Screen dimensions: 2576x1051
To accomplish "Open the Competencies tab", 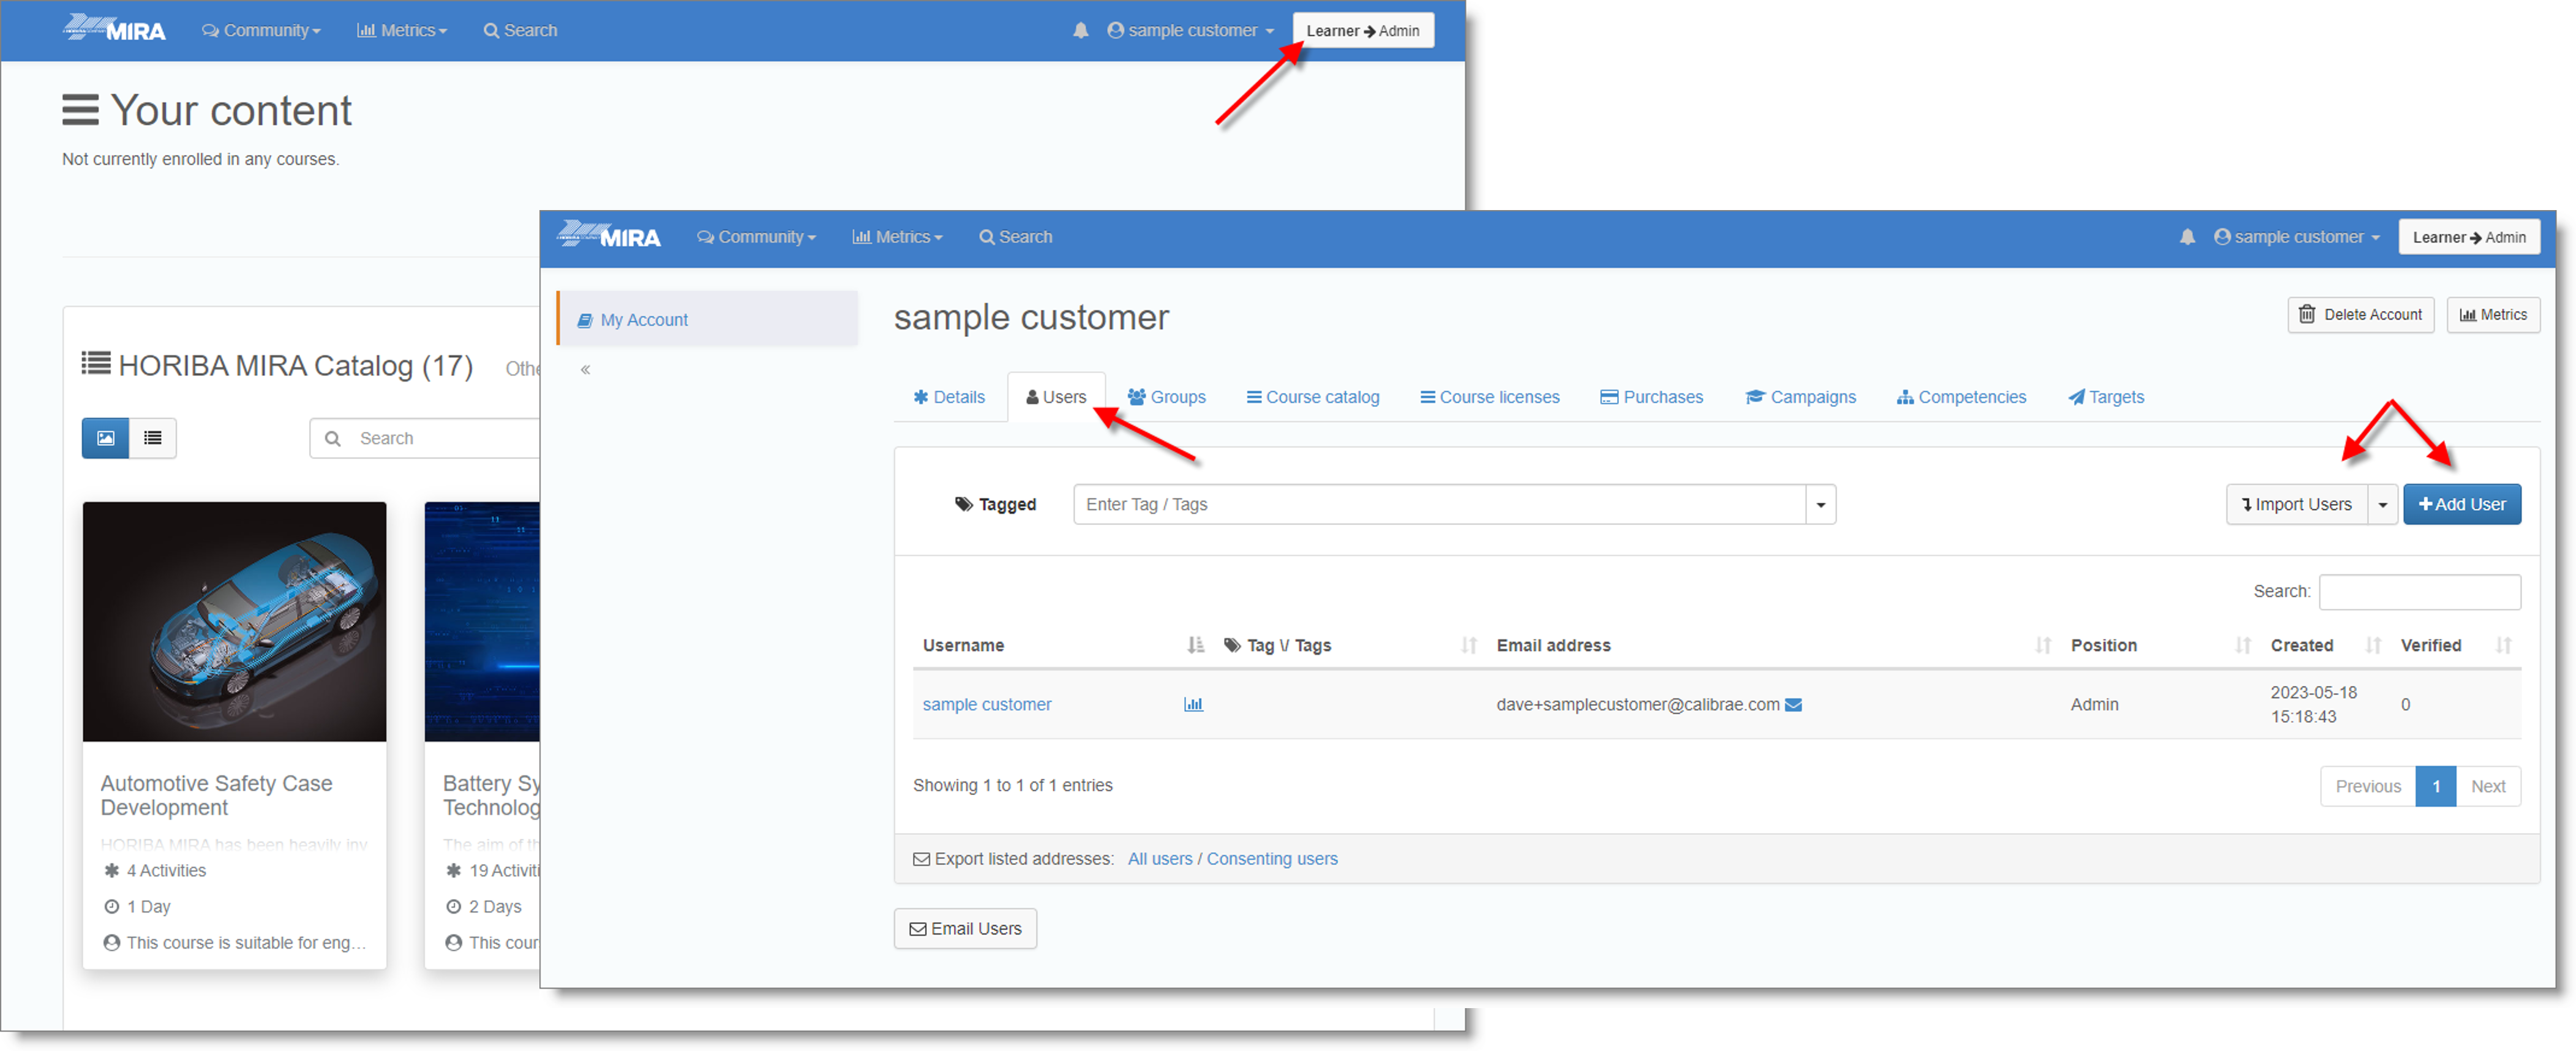I will click(1961, 397).
